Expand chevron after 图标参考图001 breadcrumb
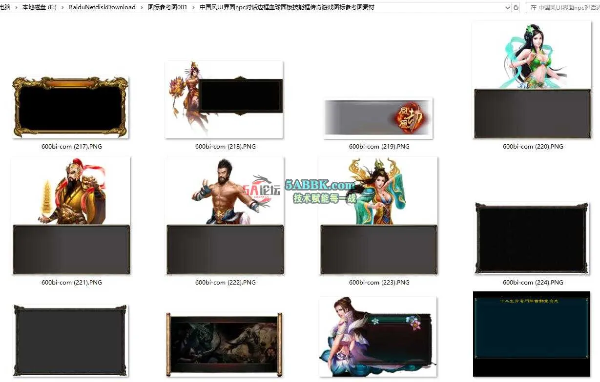The image size is (600, 382). (194, 7)
